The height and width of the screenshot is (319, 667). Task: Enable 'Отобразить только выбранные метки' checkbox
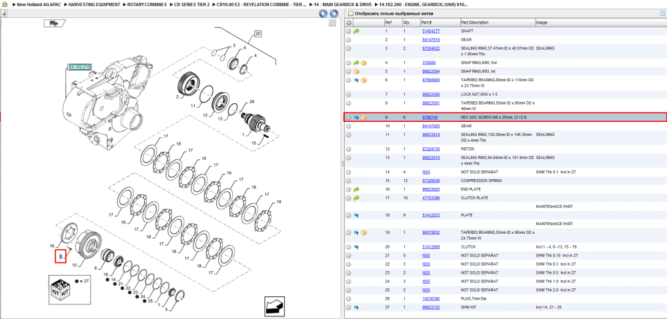(x=350, y=13)
